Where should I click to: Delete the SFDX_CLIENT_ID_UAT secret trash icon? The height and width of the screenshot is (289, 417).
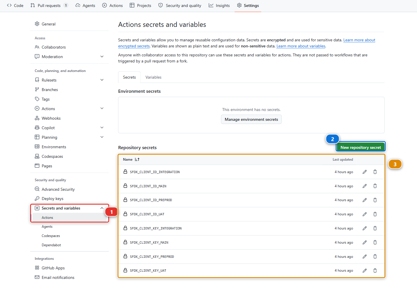coord(375,214)
